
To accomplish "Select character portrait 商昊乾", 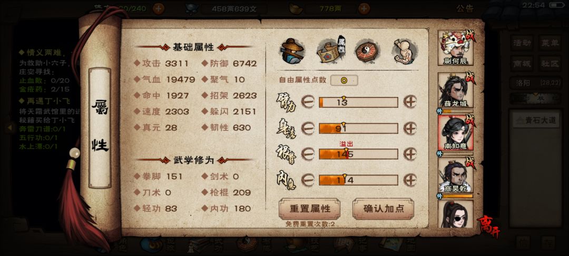I will click(x=456, y=175).
